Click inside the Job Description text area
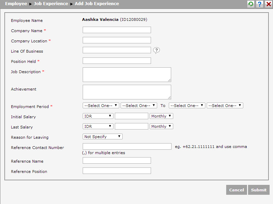Screen dimensions: 273x204 (x=126, y=74)
